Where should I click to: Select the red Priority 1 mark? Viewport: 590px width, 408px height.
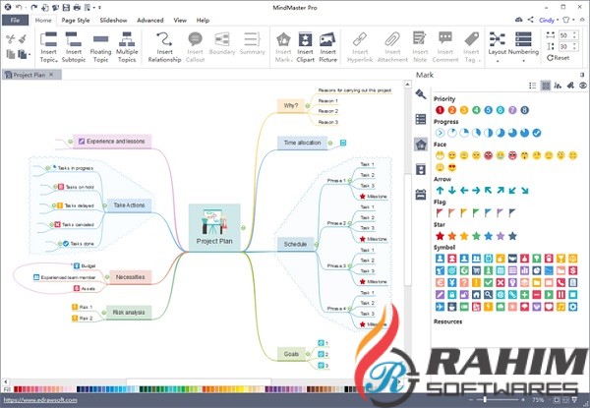(440, 110)
